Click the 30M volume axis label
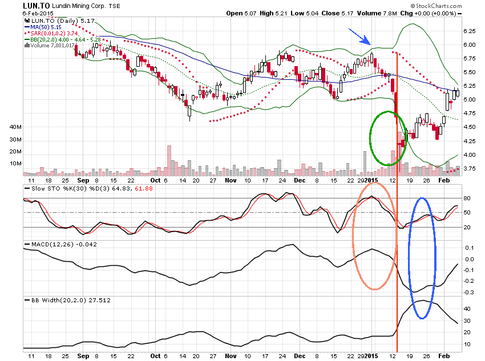 (15, 139)
